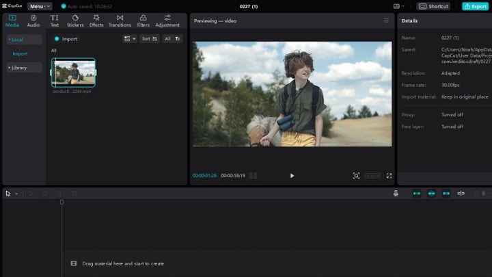The width and height of the screenshot is (492, 277).
Task: Click the timeline playhead marker
Action: pos(61,202)
